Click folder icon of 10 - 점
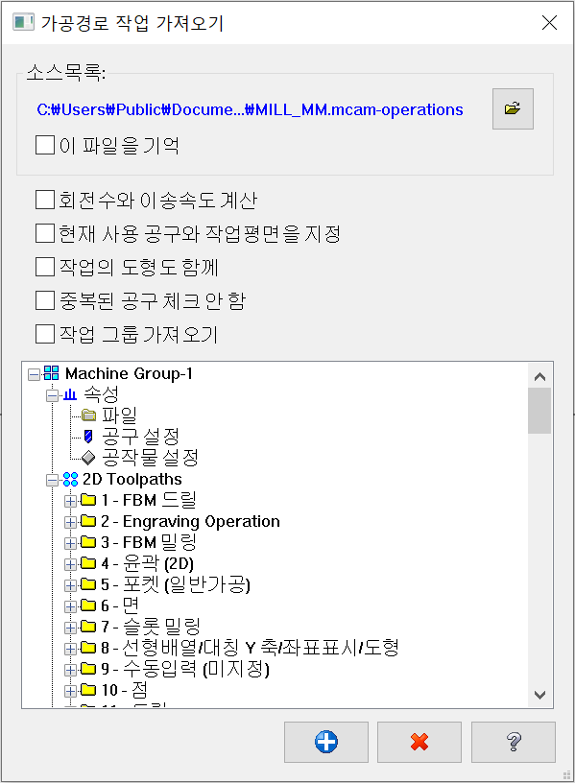Screen dimensions: 575x783 88,690
